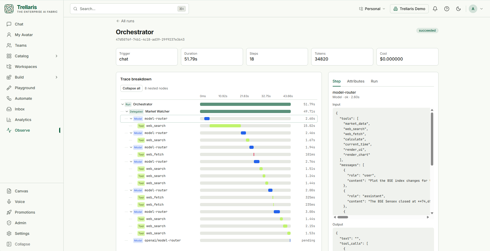This screenshot has width=490, height=251.
Task: Go back to All runs
Action: (125, 21)
